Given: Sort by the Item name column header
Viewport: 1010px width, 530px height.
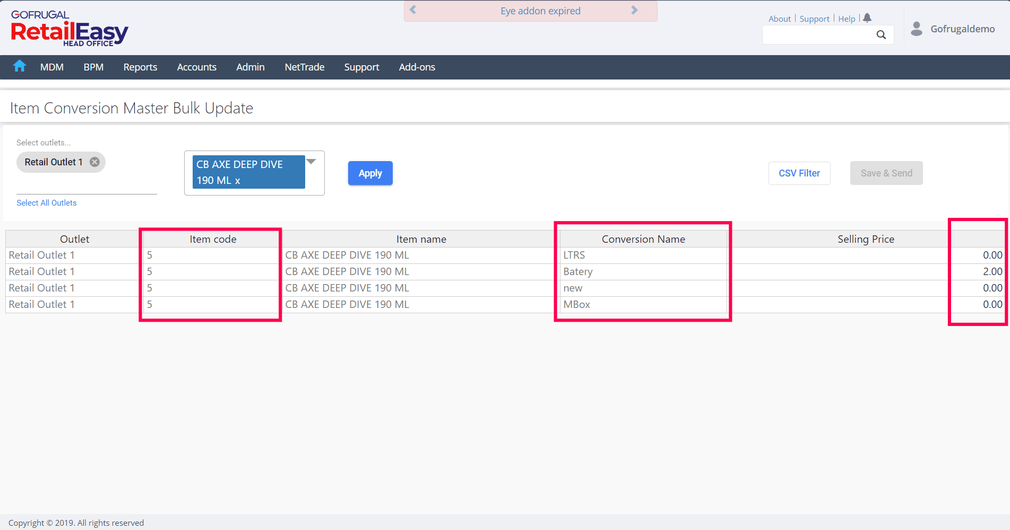Looking at the screenshot, I should 421,239.
